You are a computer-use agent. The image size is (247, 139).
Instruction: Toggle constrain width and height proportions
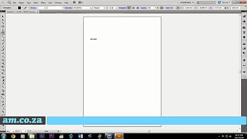click(x=225, y=8)
